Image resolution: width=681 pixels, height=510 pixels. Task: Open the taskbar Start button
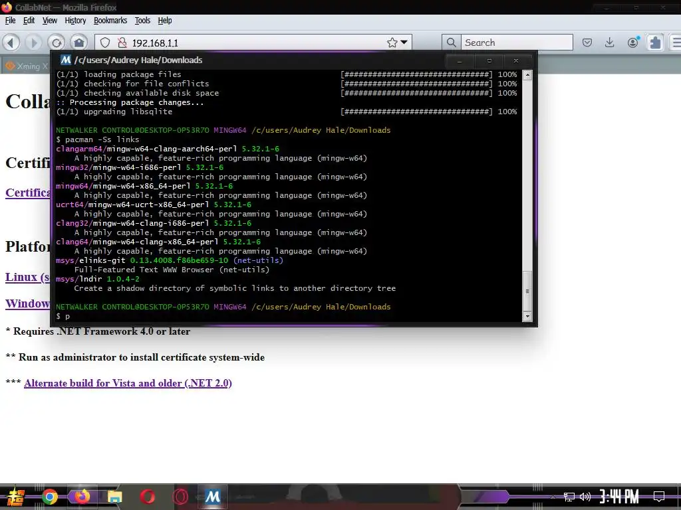point(15,497)
